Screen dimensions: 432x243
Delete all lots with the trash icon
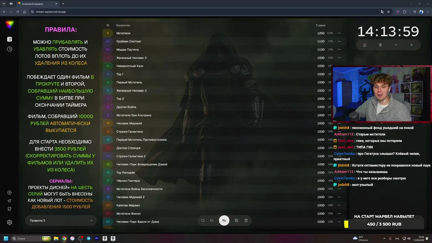click(246, 220)
